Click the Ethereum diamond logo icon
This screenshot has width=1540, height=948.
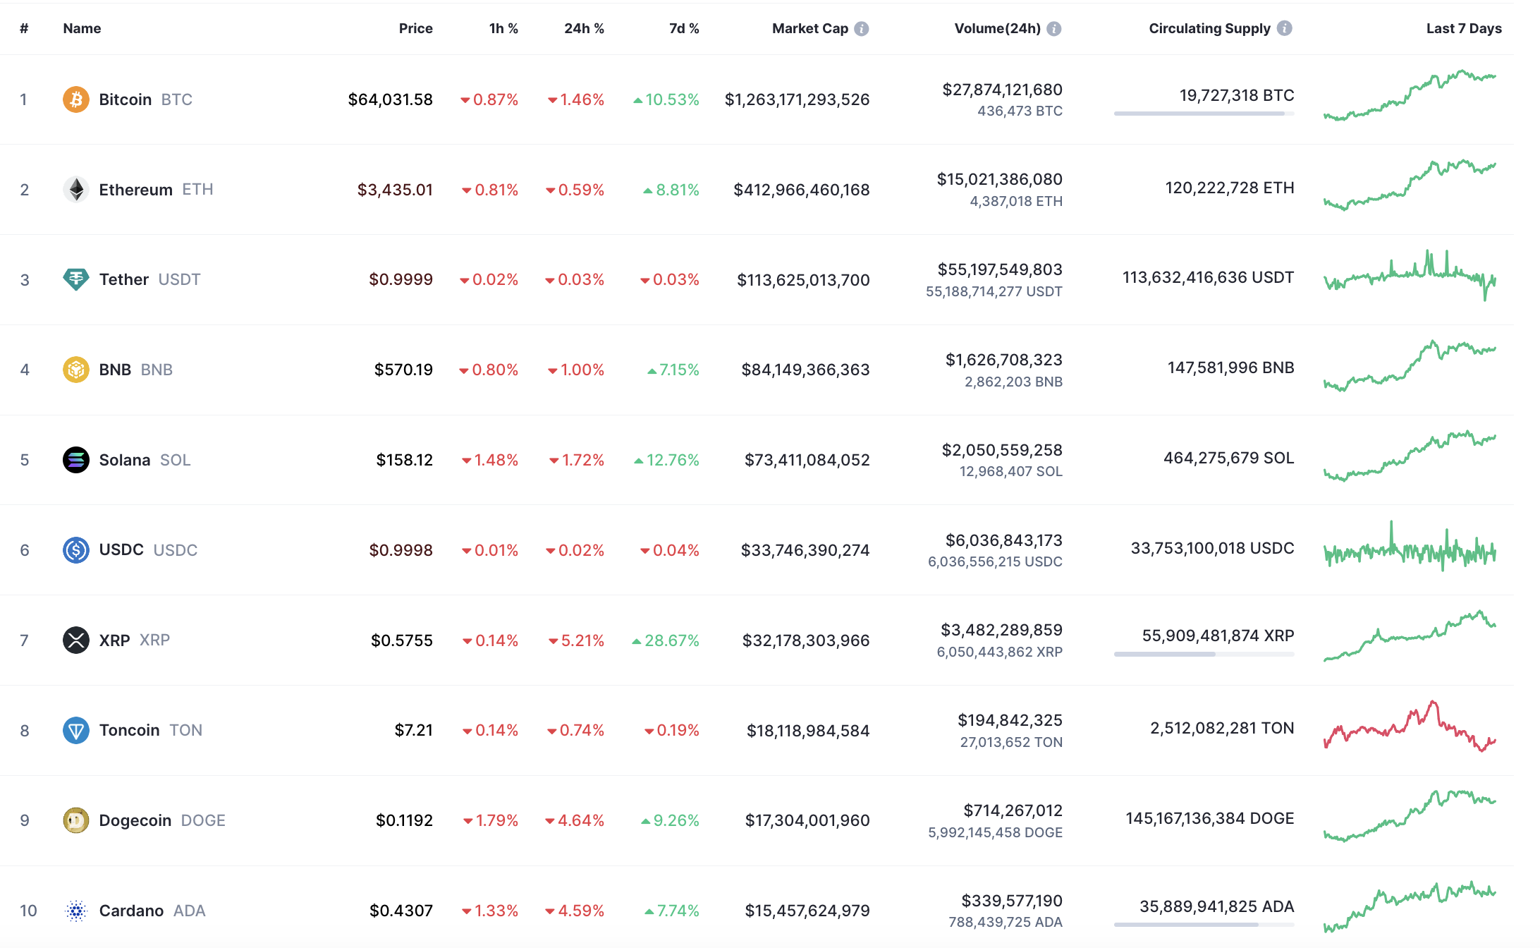click(76, 189)
